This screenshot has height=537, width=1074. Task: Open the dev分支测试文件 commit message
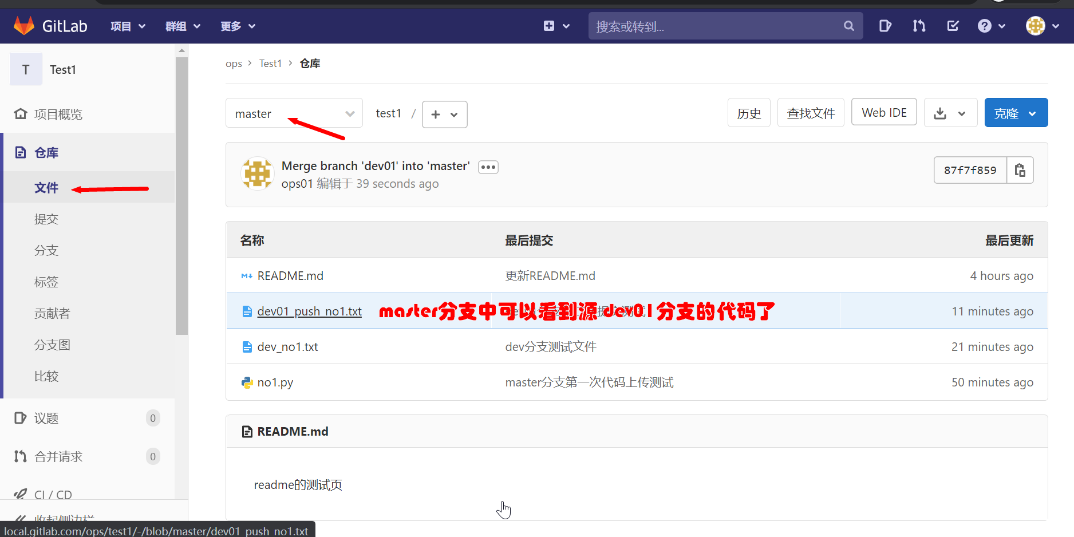click(x=551, y=347)
